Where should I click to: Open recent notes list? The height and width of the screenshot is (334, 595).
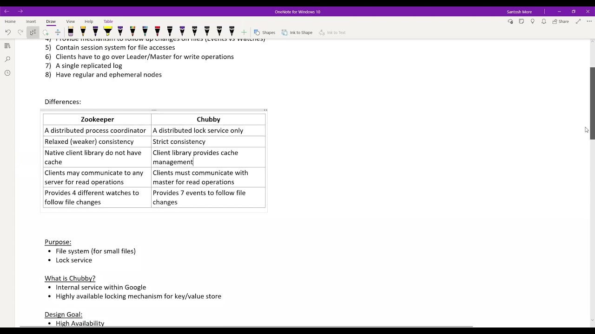click(x=7, y=73)
